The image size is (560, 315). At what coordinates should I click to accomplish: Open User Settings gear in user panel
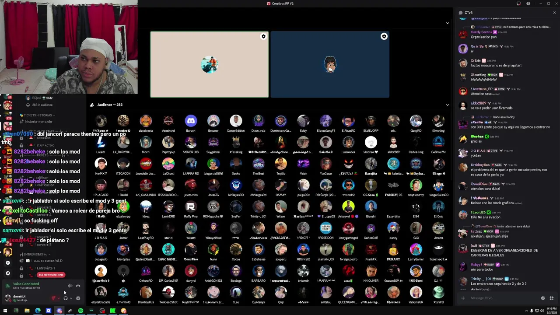78,298
